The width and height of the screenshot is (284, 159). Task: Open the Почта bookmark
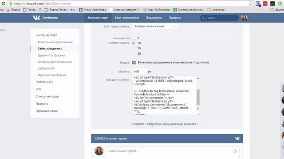tap(29, 10)
